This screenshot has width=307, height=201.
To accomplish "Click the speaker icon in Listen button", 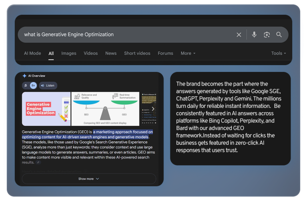I will click(x=42, y=86).
